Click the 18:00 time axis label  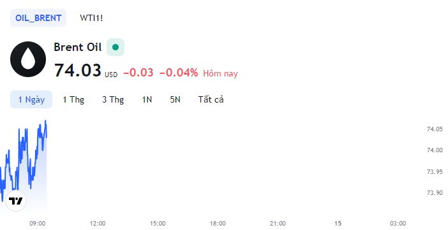tap(218, 224)
